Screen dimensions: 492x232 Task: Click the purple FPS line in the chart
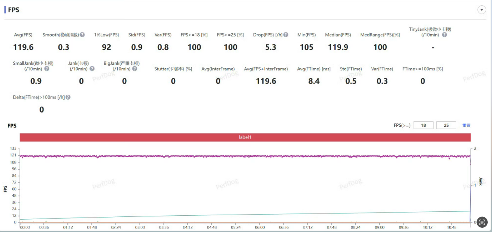coord(245,156)
